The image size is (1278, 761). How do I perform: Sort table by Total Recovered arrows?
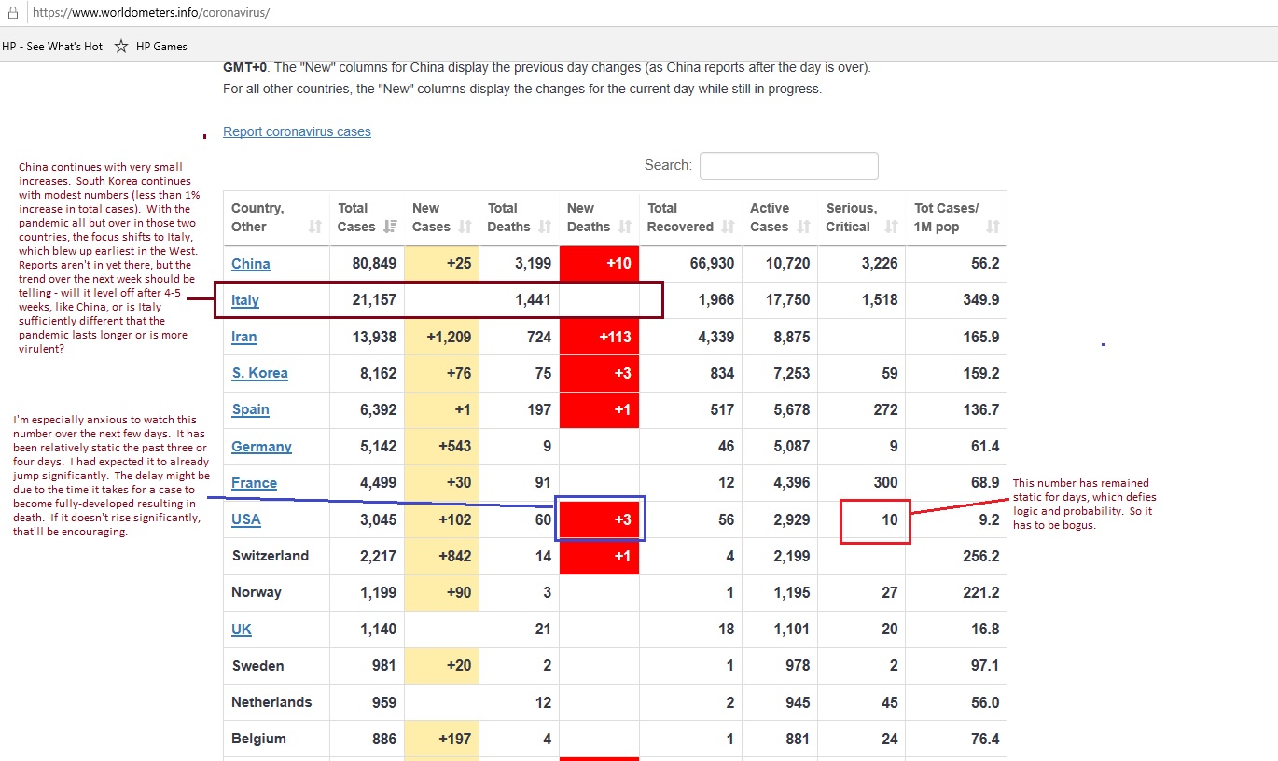tap(729, 227)
